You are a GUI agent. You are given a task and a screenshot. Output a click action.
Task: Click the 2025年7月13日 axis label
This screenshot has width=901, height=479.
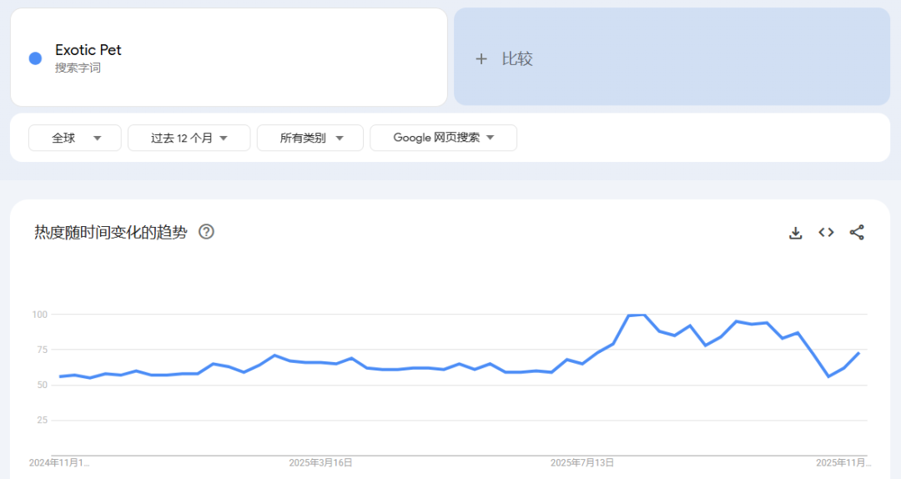coord(582,462)
